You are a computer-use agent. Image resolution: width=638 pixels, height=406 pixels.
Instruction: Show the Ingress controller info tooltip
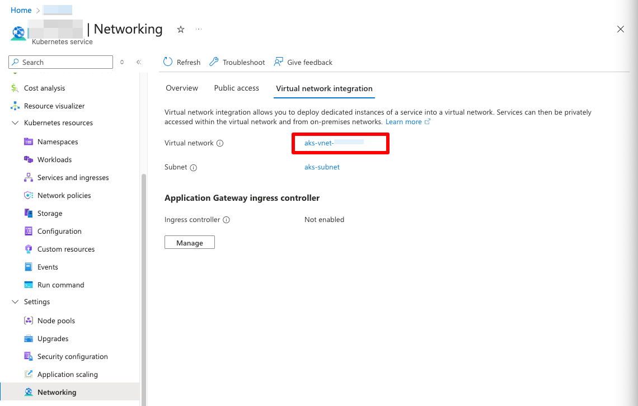226,220
